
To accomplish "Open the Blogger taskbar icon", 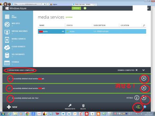I will [98, 114].
